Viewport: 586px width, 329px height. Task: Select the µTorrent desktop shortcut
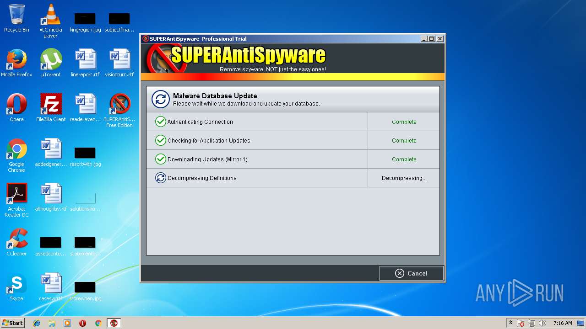tap(51, 63)
